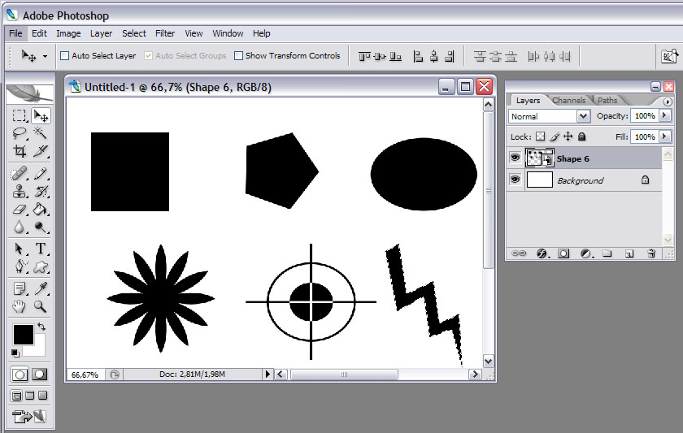Open the tool preset picker arrow
This screenshot has width=683, height=433.
coord(45,56)
